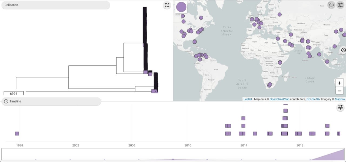346x162 pixels.
Task: Click the clock icon beside Timeline
Action: tap(6, 101)
